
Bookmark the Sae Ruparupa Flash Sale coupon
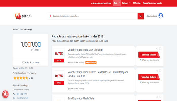(x=160, y=97)
